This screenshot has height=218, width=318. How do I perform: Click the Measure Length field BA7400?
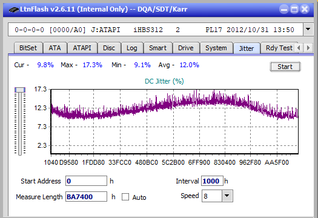[x=86, y=197]
